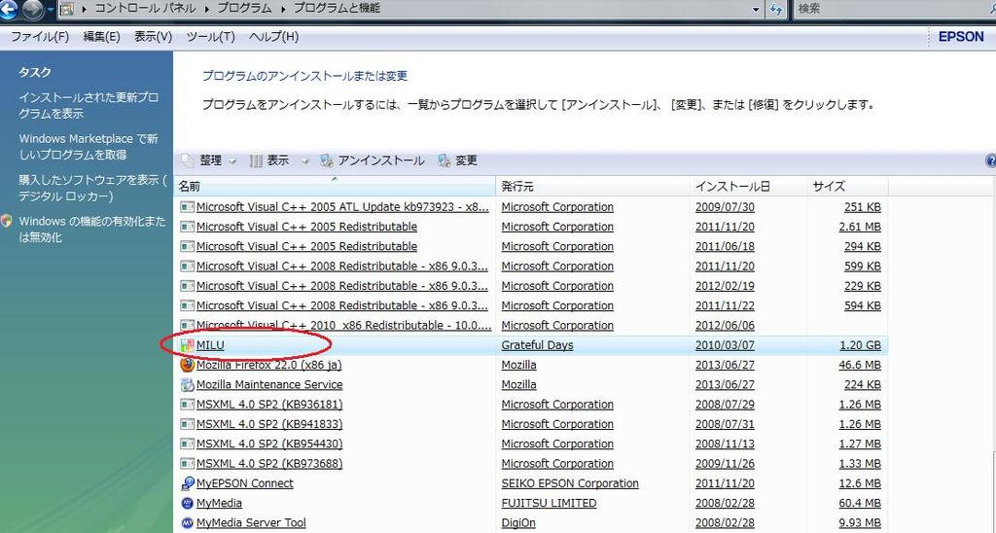996x533 pixels.
Task: Click the MILU program icon
Action: 187,345
